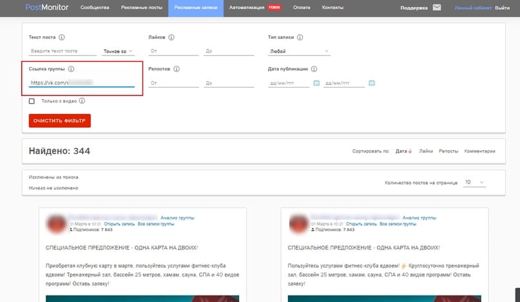Image resolution: width=520 pixels, height=302 pixels.
Task: Toggle the Только с видео checkbox
Action: click(x=32, y=101)
